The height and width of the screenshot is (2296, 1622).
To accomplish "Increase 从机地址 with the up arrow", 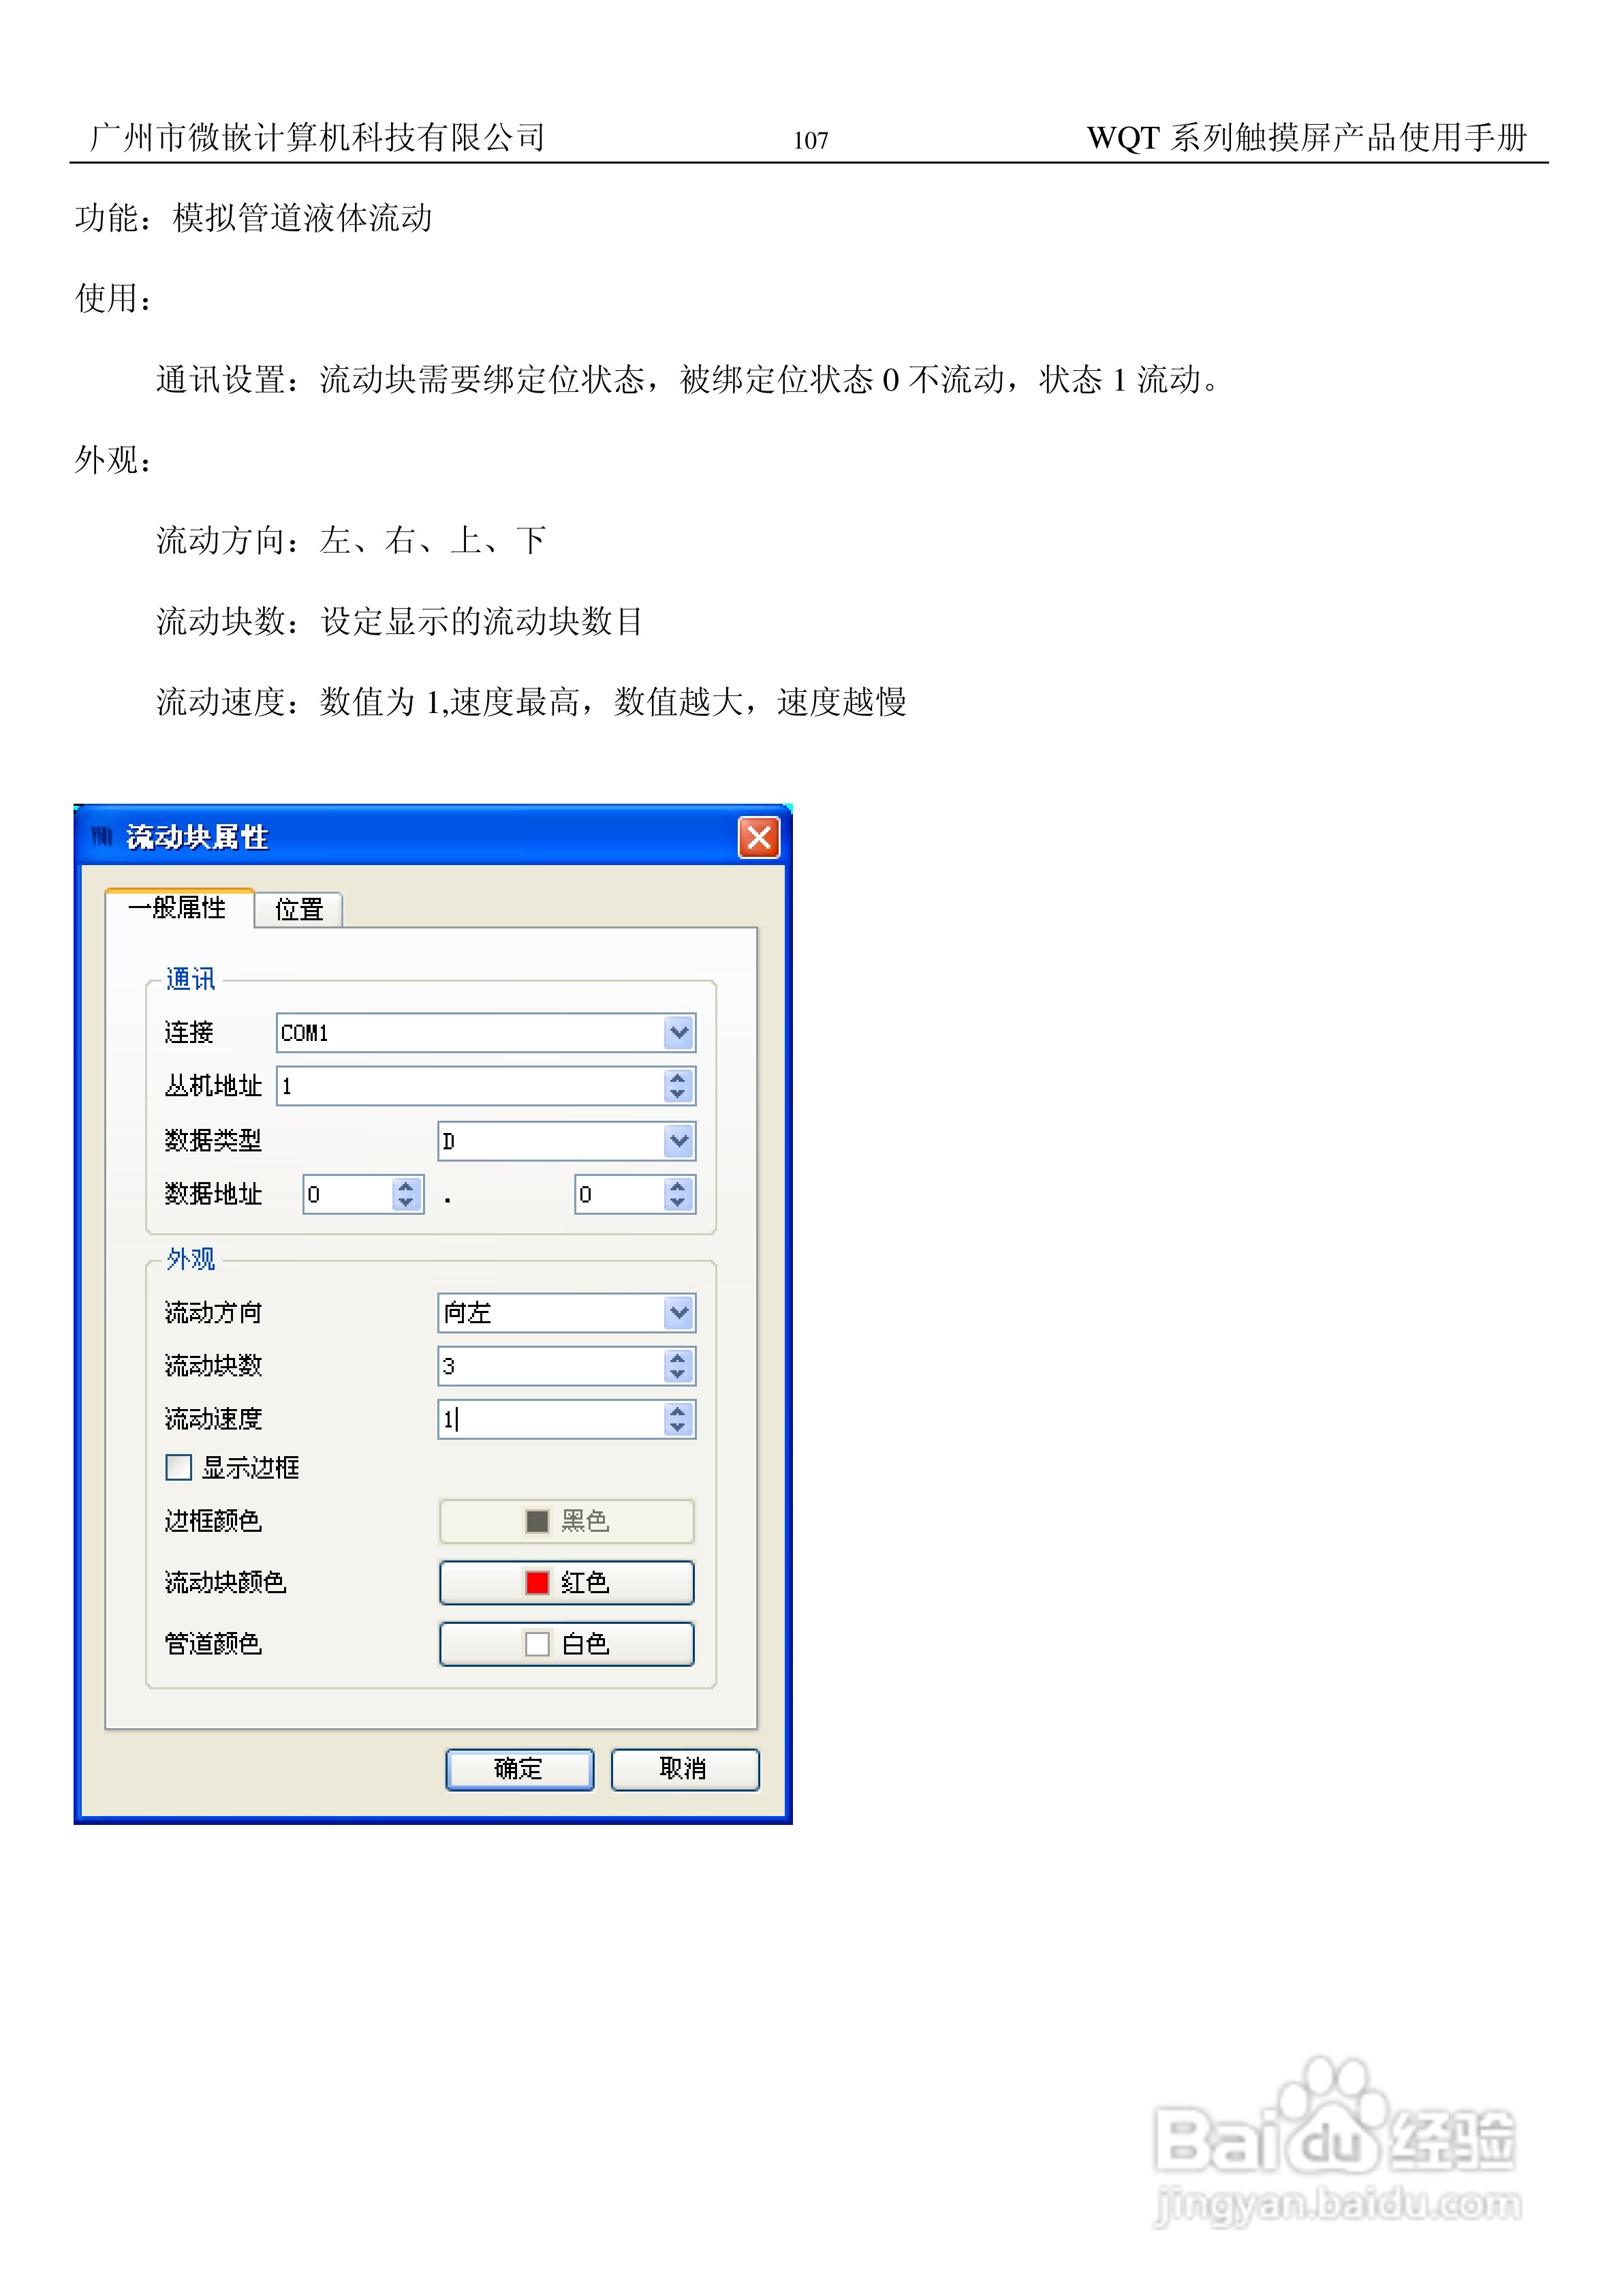I will click(x=678, y=1078).
